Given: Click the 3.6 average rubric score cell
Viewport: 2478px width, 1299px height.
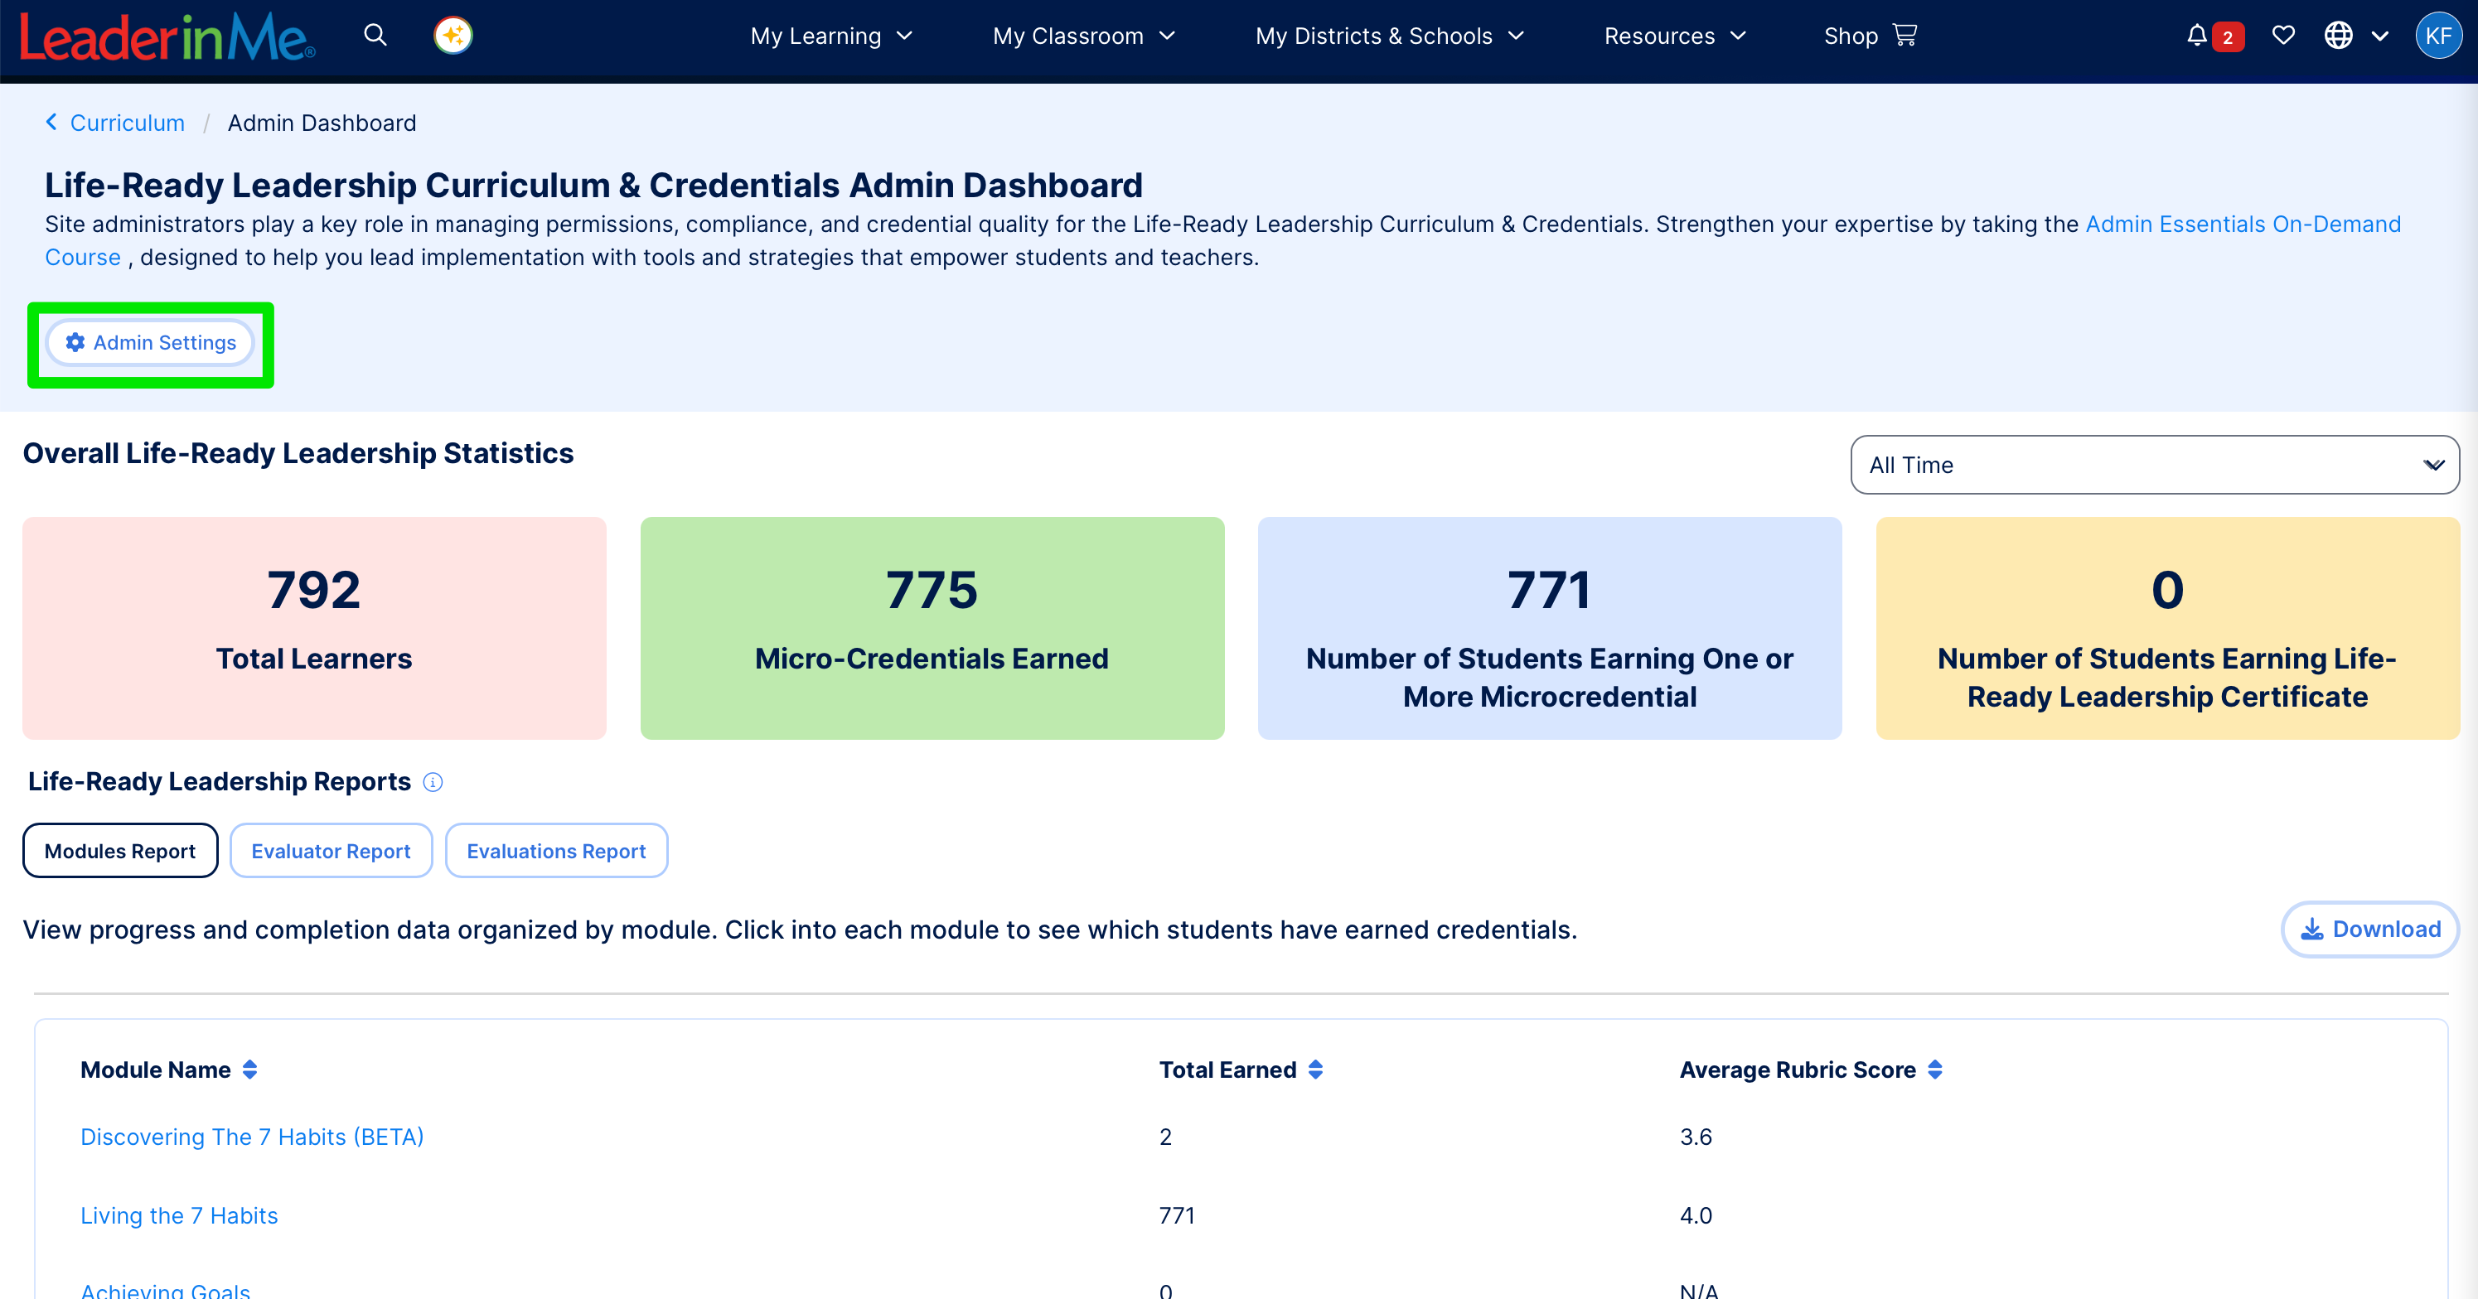Looking at the screenshot, I should tap(1696, 1137).
